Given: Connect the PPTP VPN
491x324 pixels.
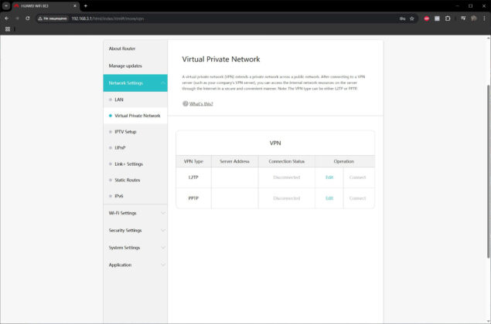Looking at the screenshot, I should coord(357,198).
